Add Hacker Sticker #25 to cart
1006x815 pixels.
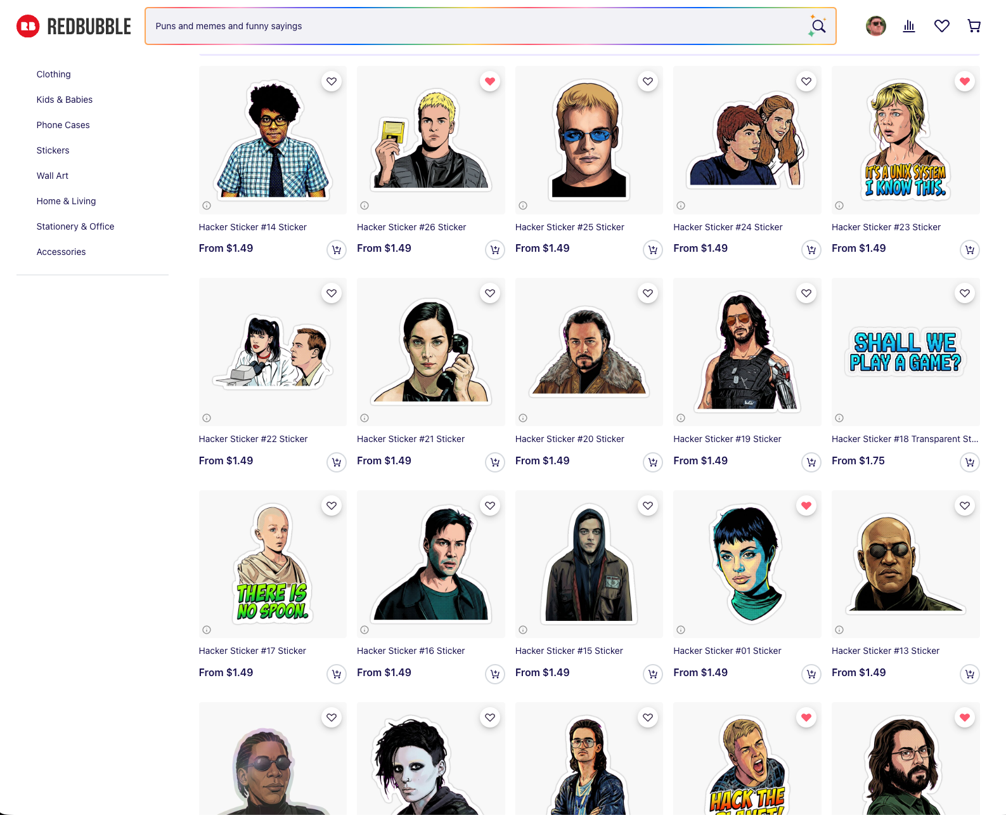coord(653,250)
